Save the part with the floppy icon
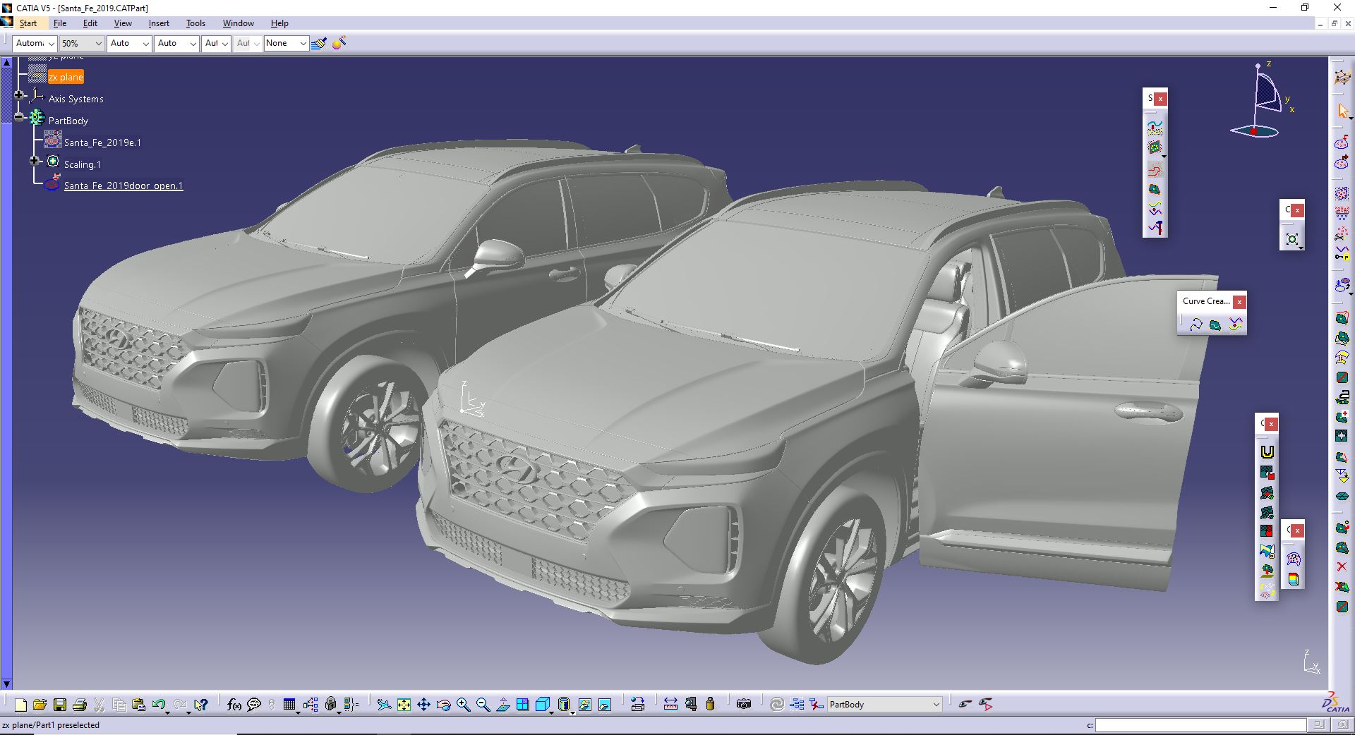 point(60,704)
